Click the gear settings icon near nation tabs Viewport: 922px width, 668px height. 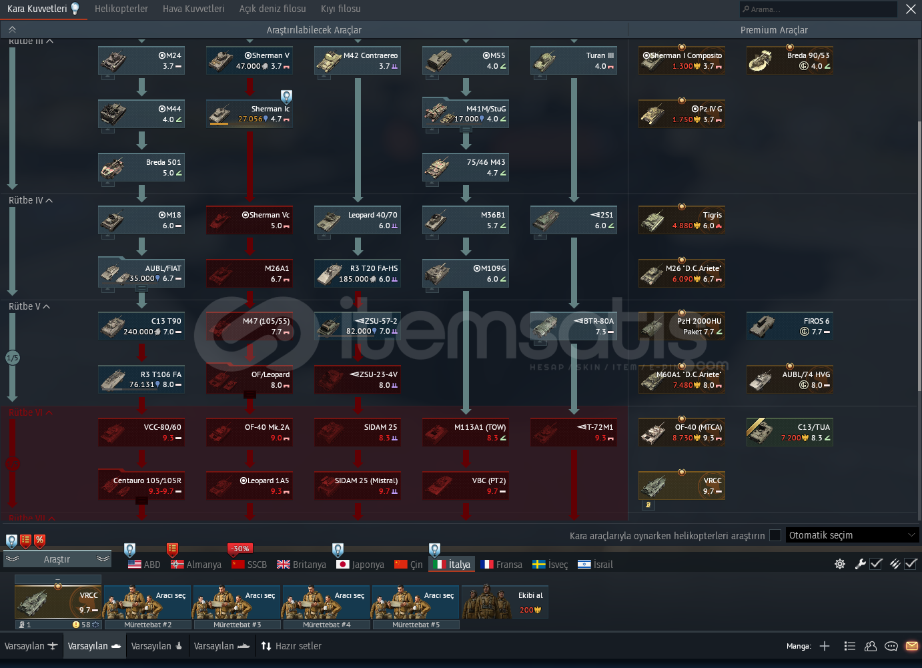(x=840, y=564)
